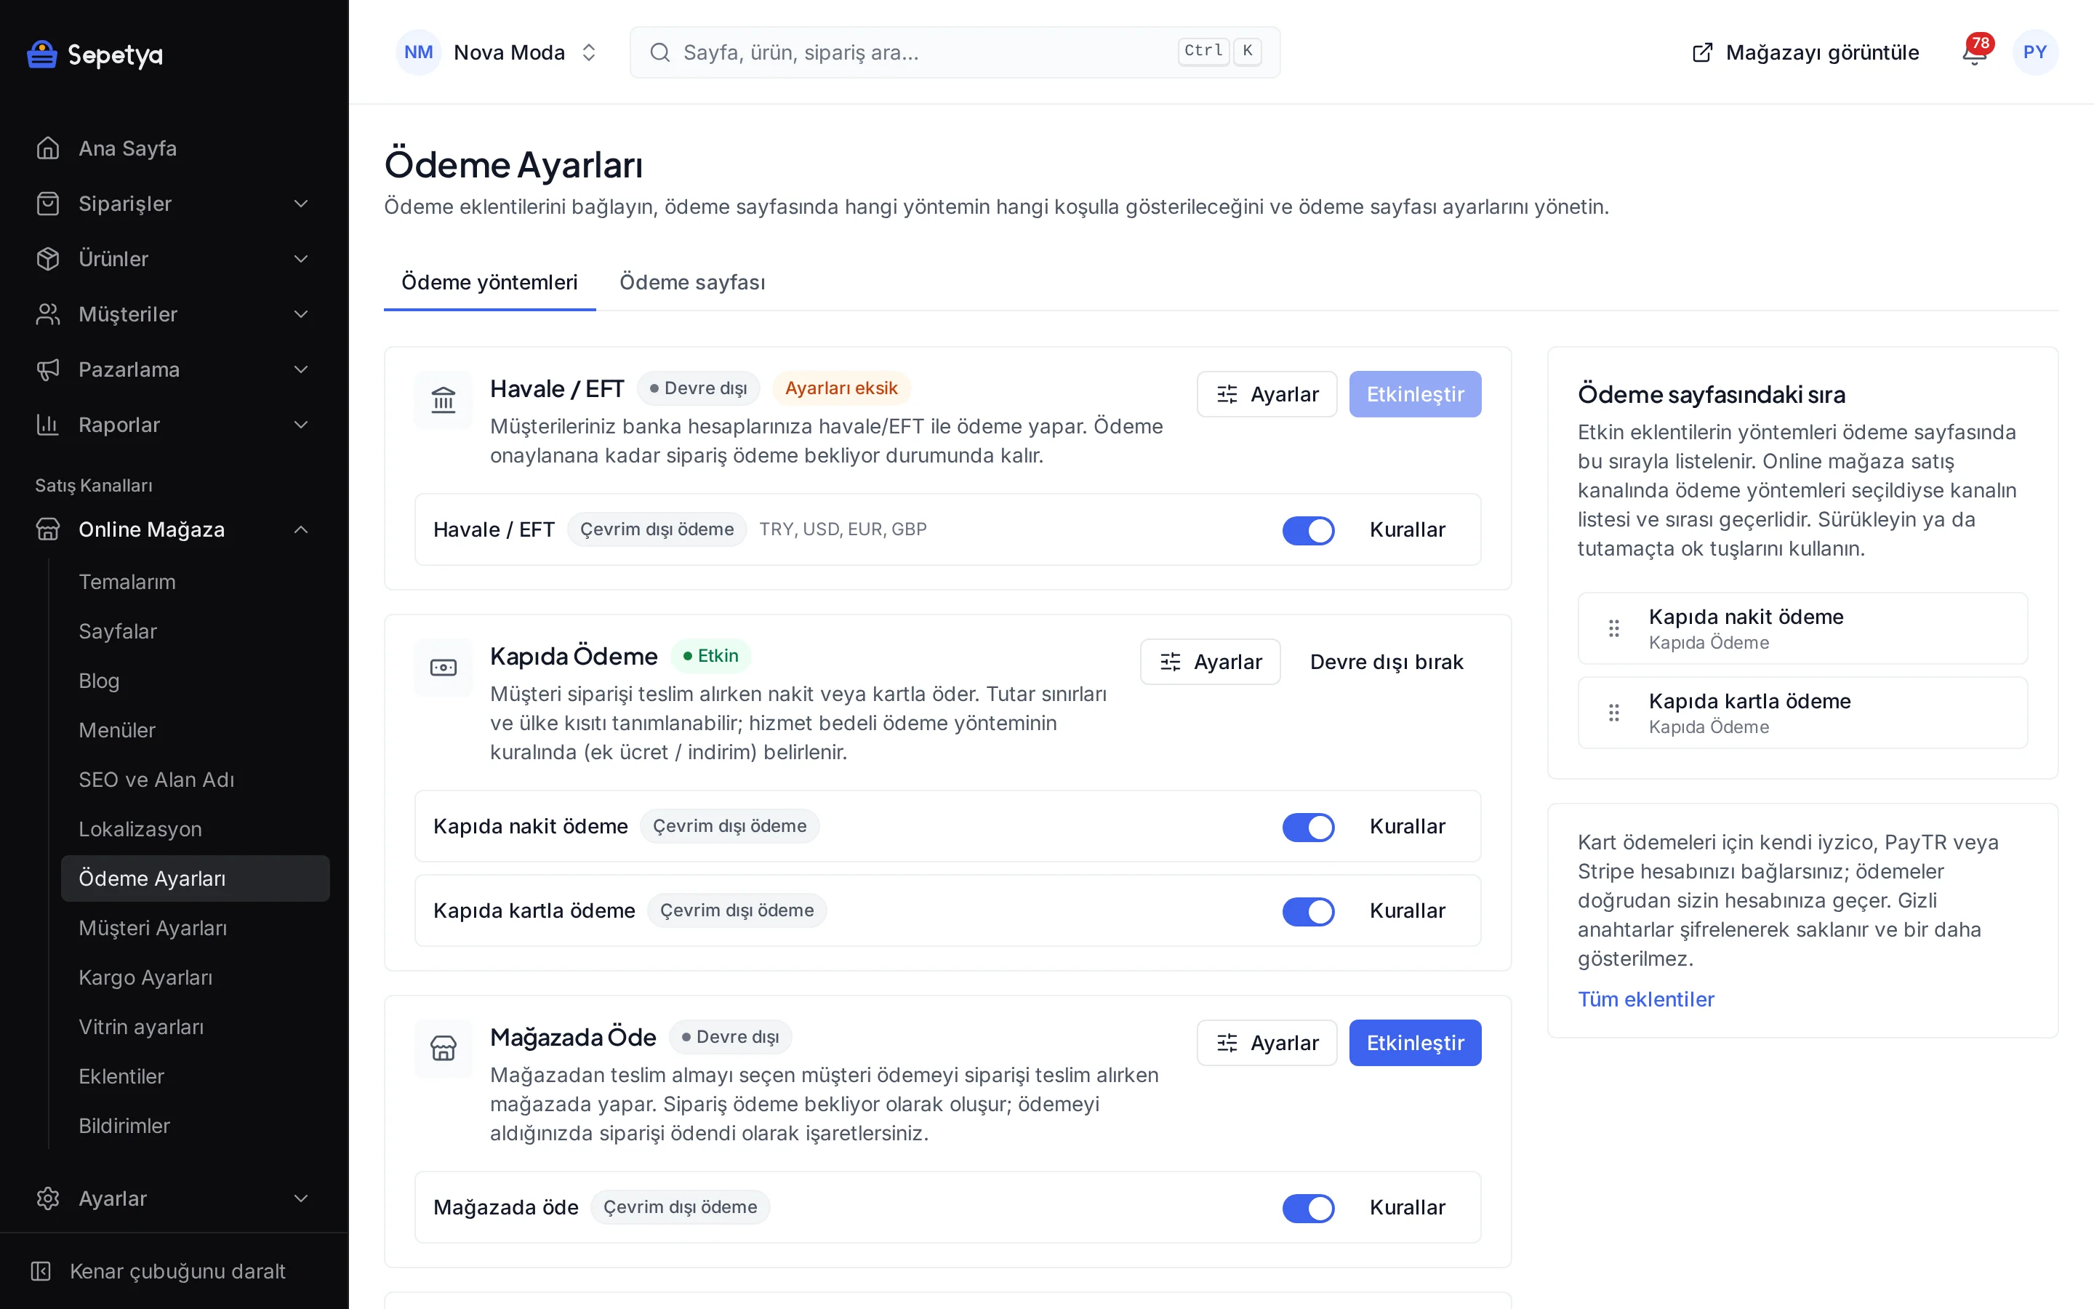Image resolution: width=2094 pixels, height=1309 pixels.
Task: Open Ana Sayfa home icon
Action: click(x=47, y=148)
